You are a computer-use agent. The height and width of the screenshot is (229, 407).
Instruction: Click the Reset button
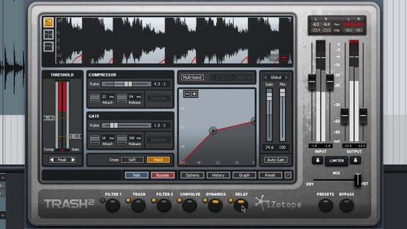pos(270,176)
